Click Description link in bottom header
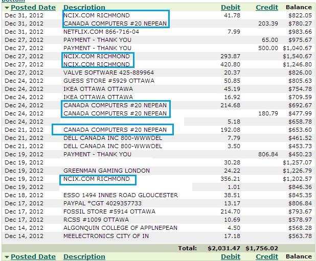316x261 pixels. click(x=84, y=257)
